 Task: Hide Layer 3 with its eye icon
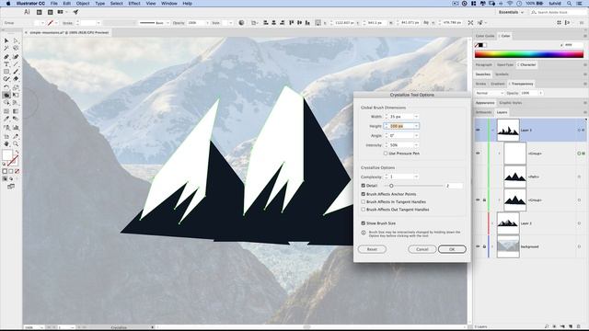[x=478, y=130]
